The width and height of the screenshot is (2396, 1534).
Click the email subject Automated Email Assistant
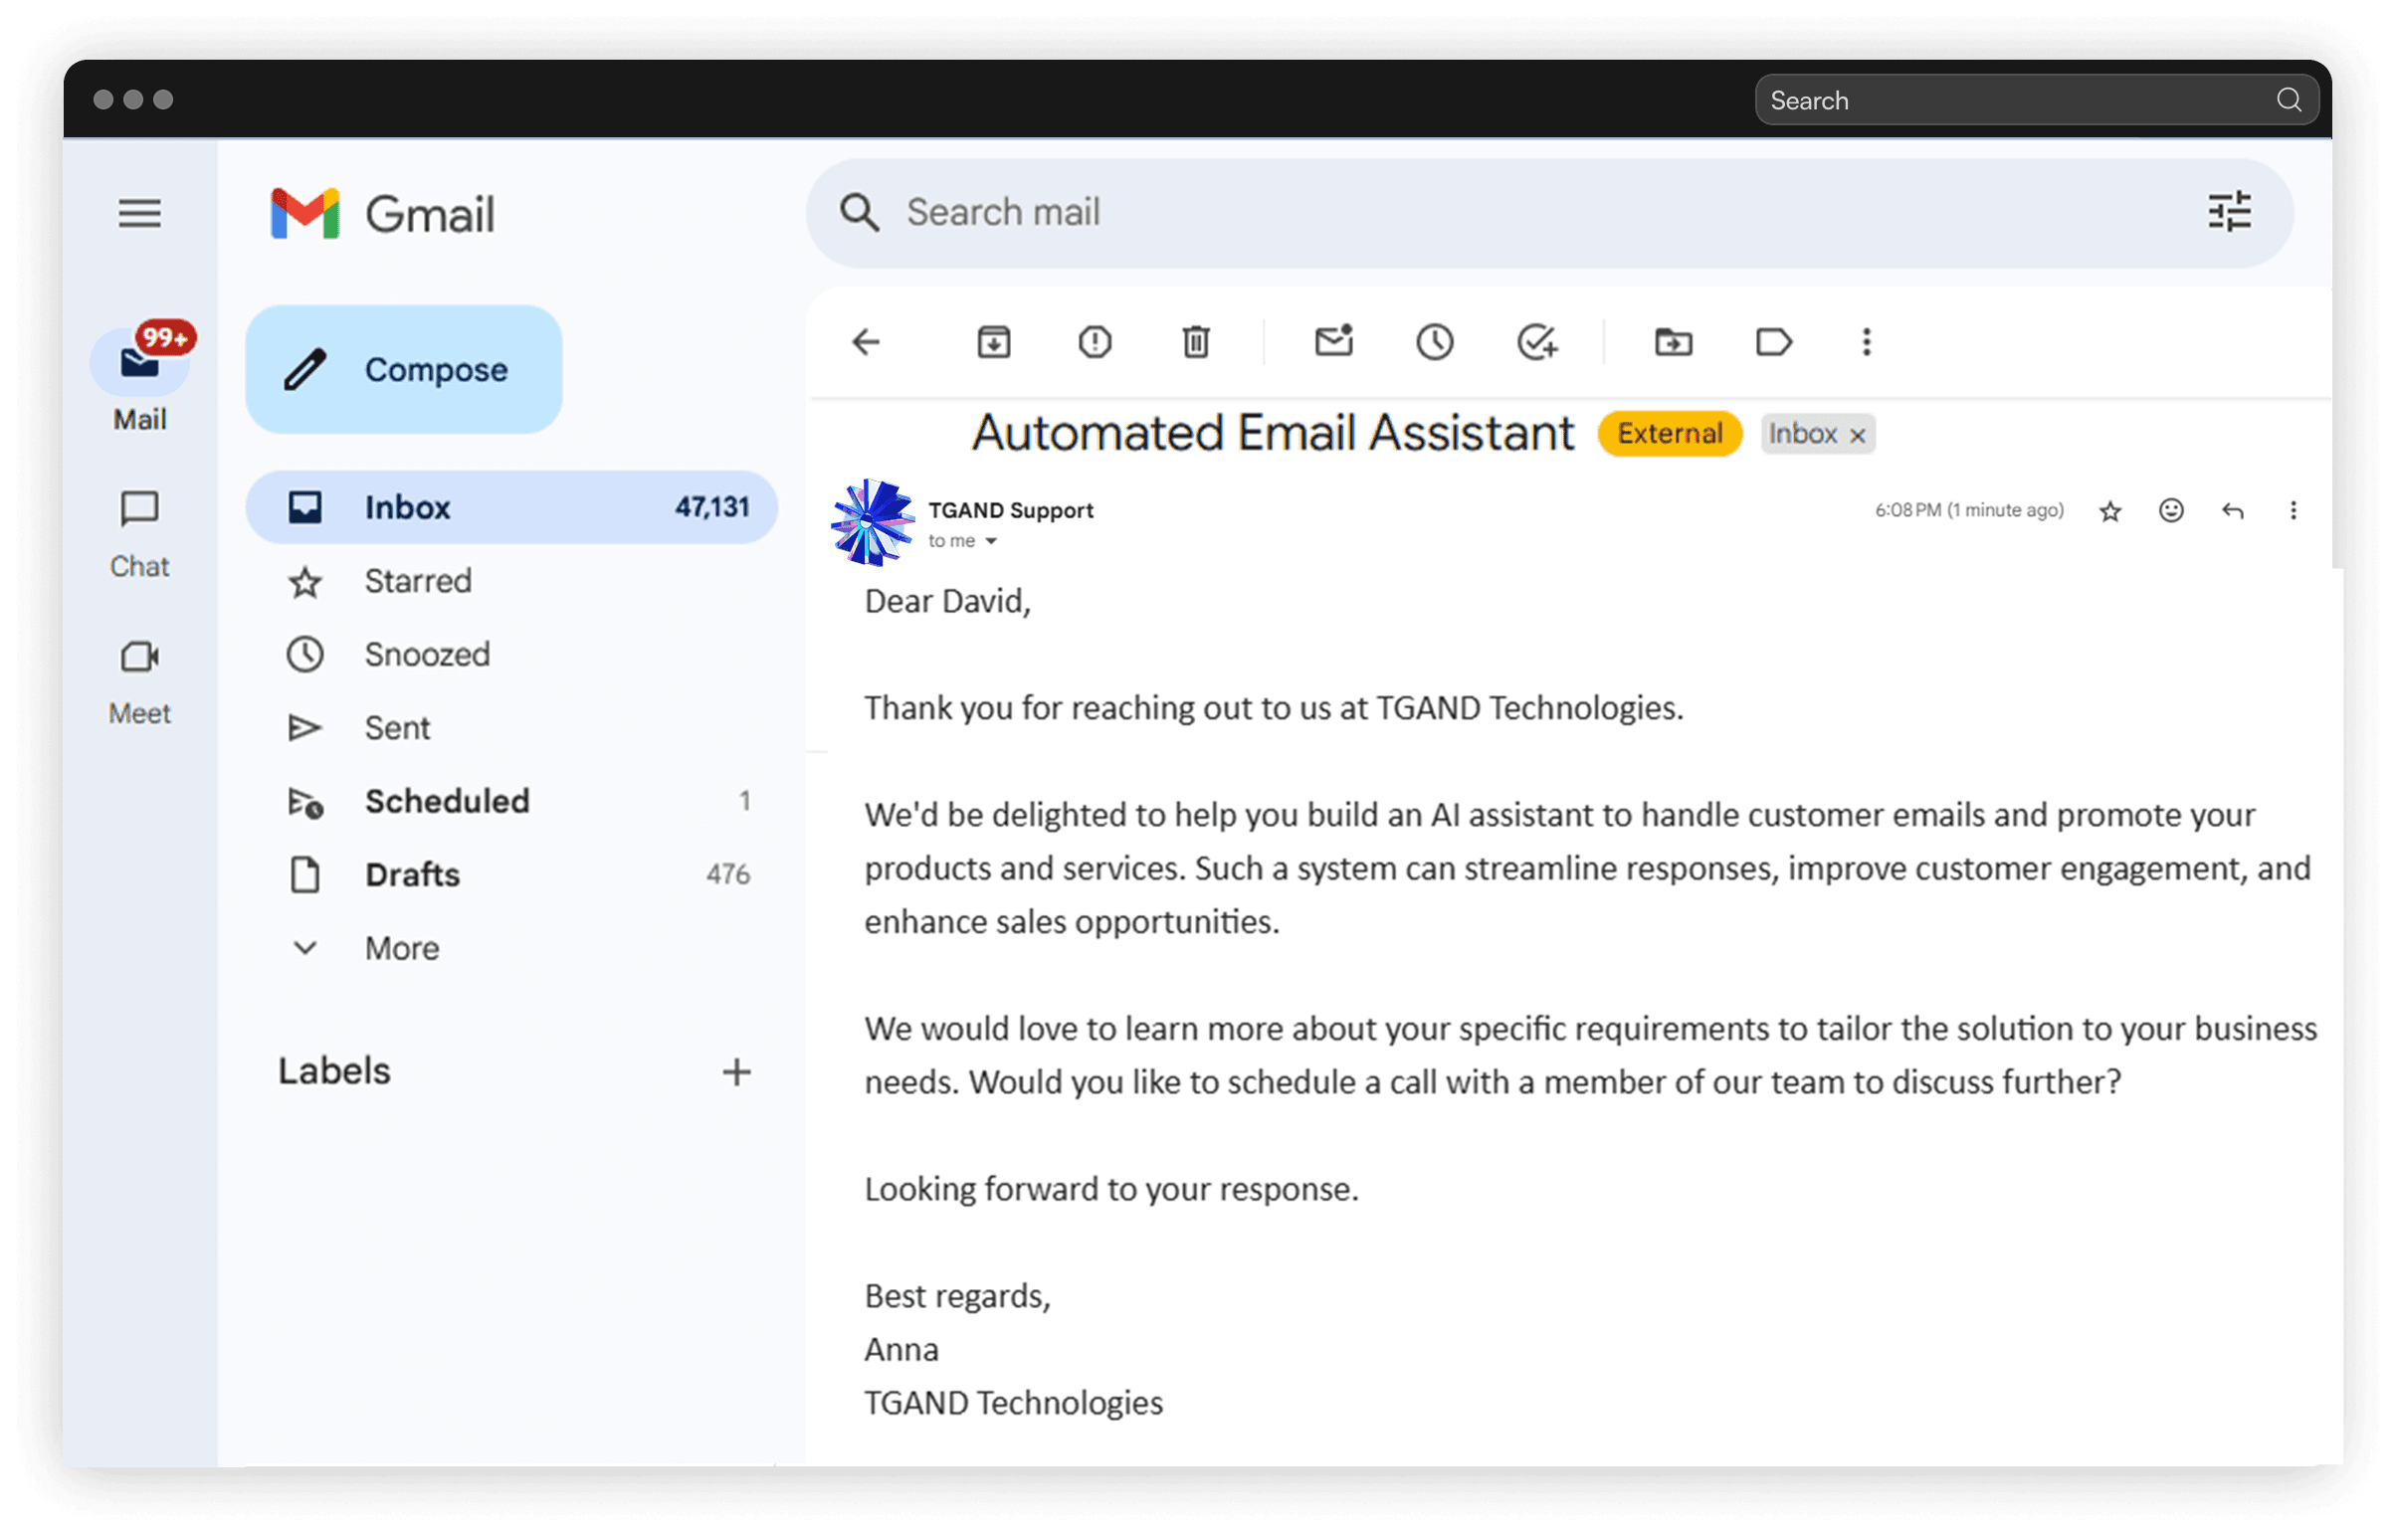(1273, 434)
